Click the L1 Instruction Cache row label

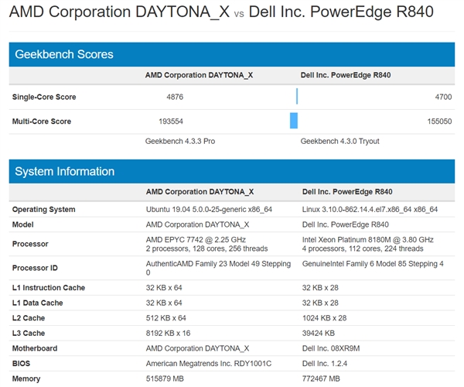[49, 288]
